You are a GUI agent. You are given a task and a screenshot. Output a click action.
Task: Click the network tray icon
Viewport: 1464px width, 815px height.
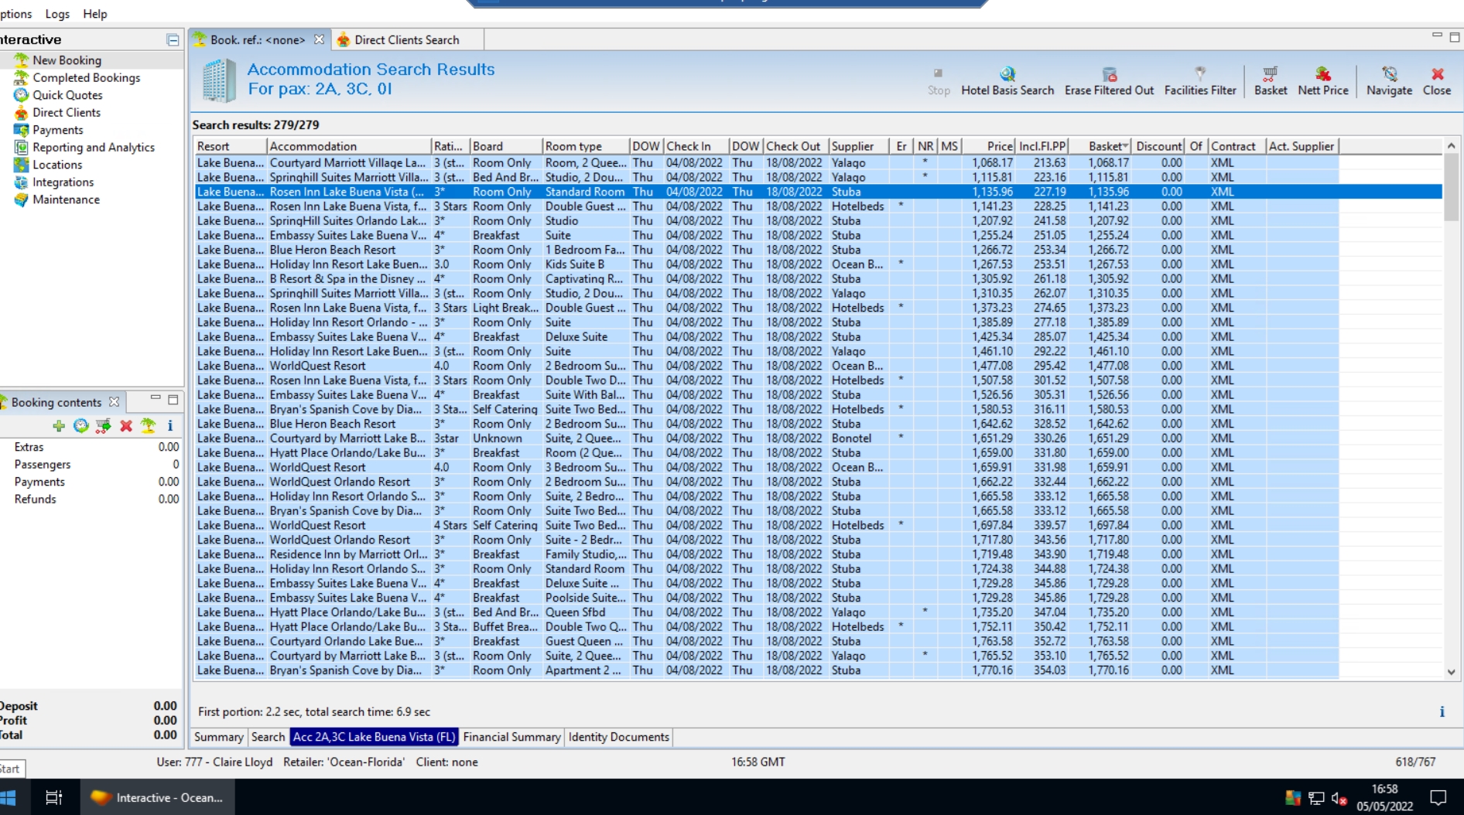click(1316, 799)
